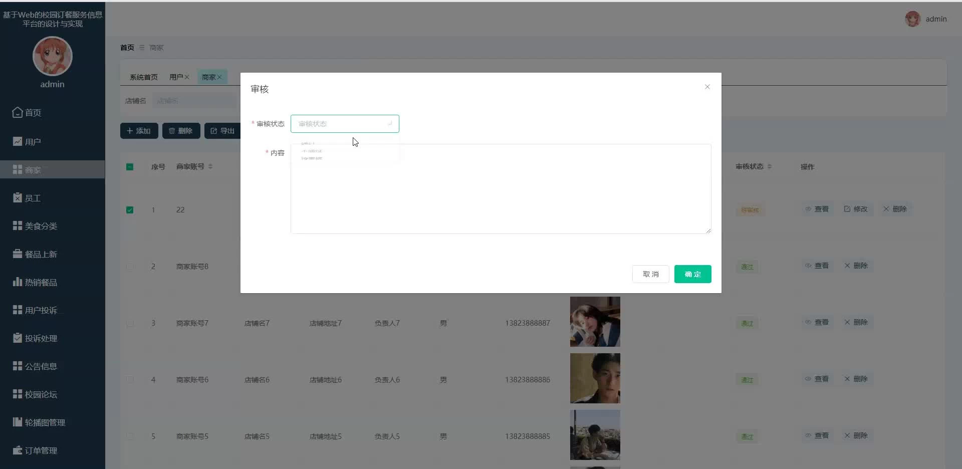Click 修改 for row 22
Image resolution: width=962 pixels, height=469 pixels.
pos(856,209)
